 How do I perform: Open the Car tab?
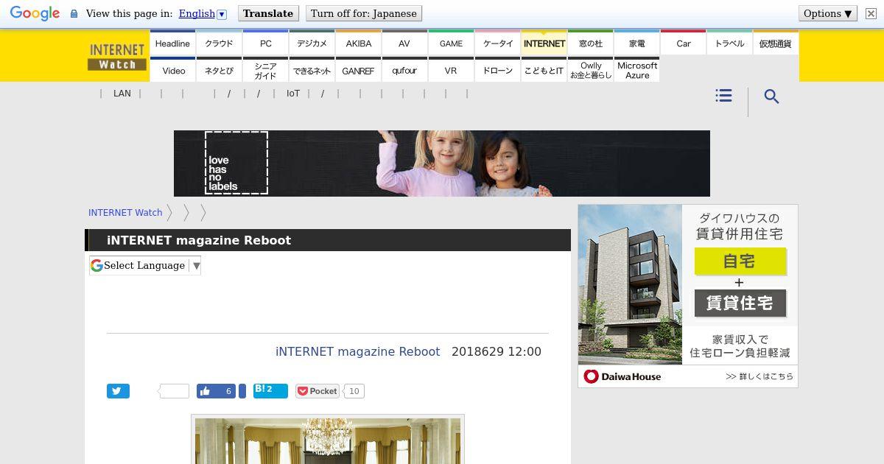(x=683, y=43)
